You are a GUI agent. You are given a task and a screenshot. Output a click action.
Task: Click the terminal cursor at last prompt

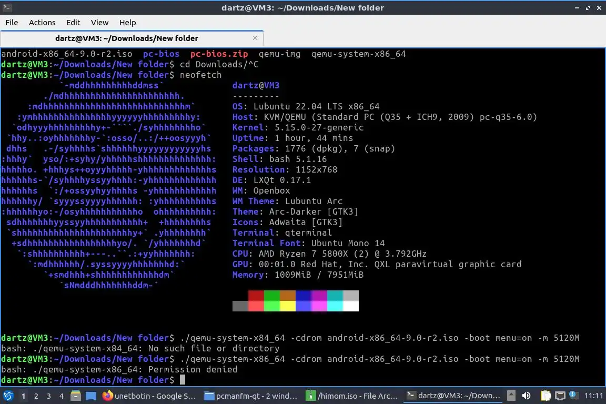click(183, 380)
